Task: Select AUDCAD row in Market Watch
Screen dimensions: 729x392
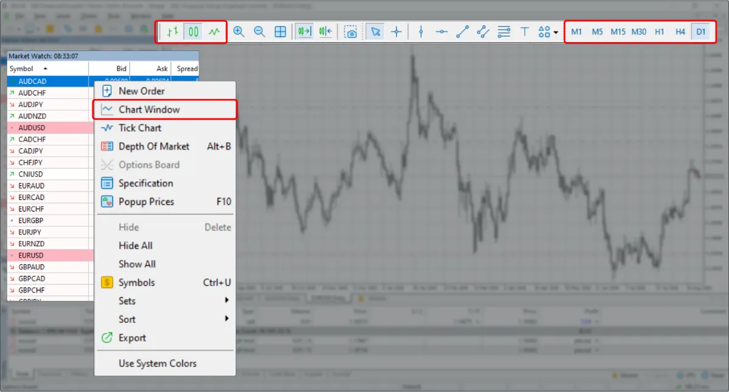Action: click(x=50, y=81)
